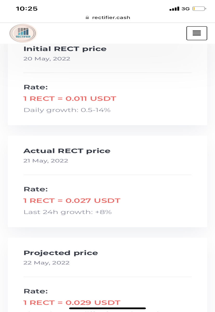Tap the cellular signal bars icon

[174, 9]
